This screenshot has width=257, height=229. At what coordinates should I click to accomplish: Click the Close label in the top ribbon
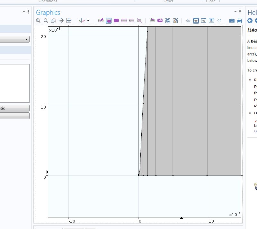tap(211, 1)
